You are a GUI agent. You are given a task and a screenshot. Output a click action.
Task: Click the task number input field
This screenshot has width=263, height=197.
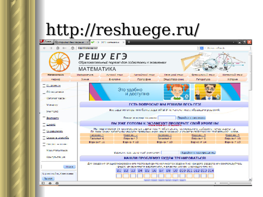(167, 118)
